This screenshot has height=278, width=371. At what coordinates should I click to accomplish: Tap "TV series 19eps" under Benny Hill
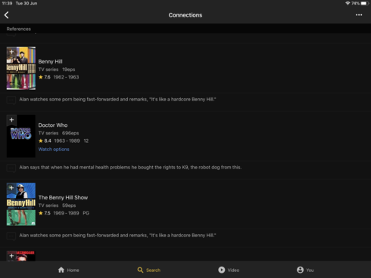(57, 69)
